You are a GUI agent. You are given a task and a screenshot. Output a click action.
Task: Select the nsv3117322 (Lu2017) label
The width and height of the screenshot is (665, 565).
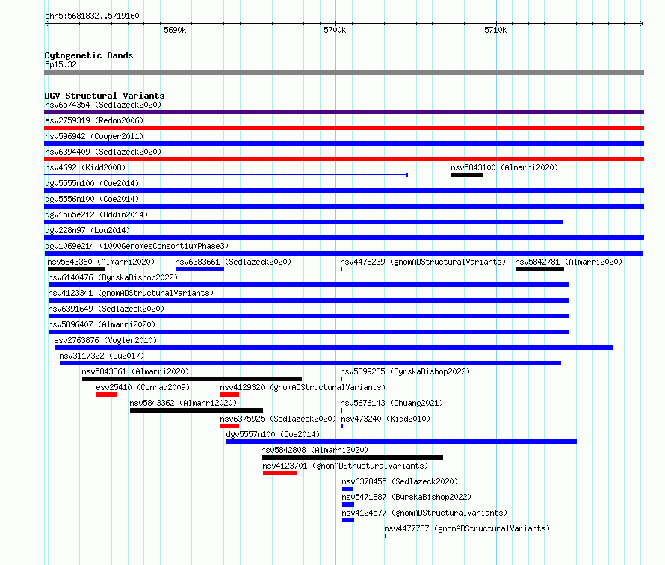(102, 356)
